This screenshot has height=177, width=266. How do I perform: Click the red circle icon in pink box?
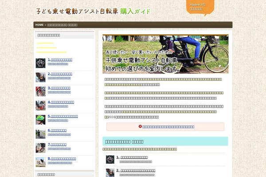pyautogui.click(x=140, y=127)
